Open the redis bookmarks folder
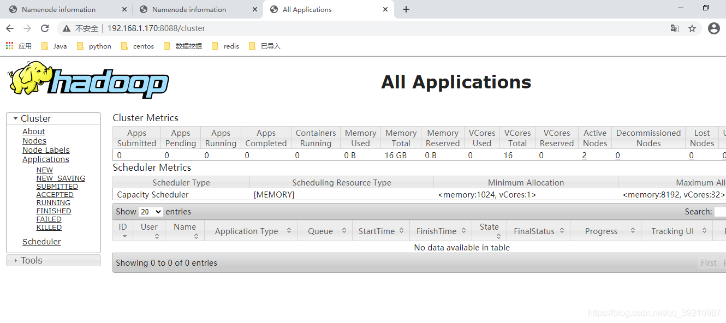Viewport: 726px width, 323px height. pos(225,46)
